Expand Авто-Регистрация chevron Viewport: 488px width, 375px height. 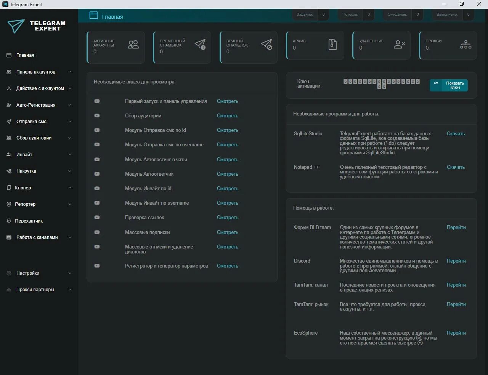point(70,105)
